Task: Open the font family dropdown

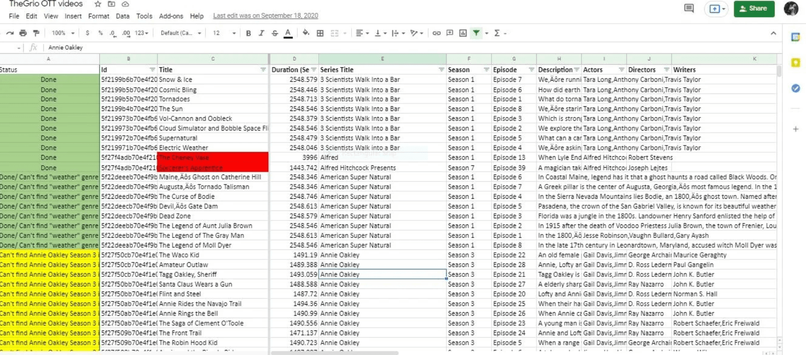Action: pyautogui.click(x=181, y=33)
